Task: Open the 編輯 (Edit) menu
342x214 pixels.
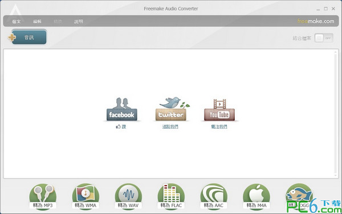Action: click(37, 21)
